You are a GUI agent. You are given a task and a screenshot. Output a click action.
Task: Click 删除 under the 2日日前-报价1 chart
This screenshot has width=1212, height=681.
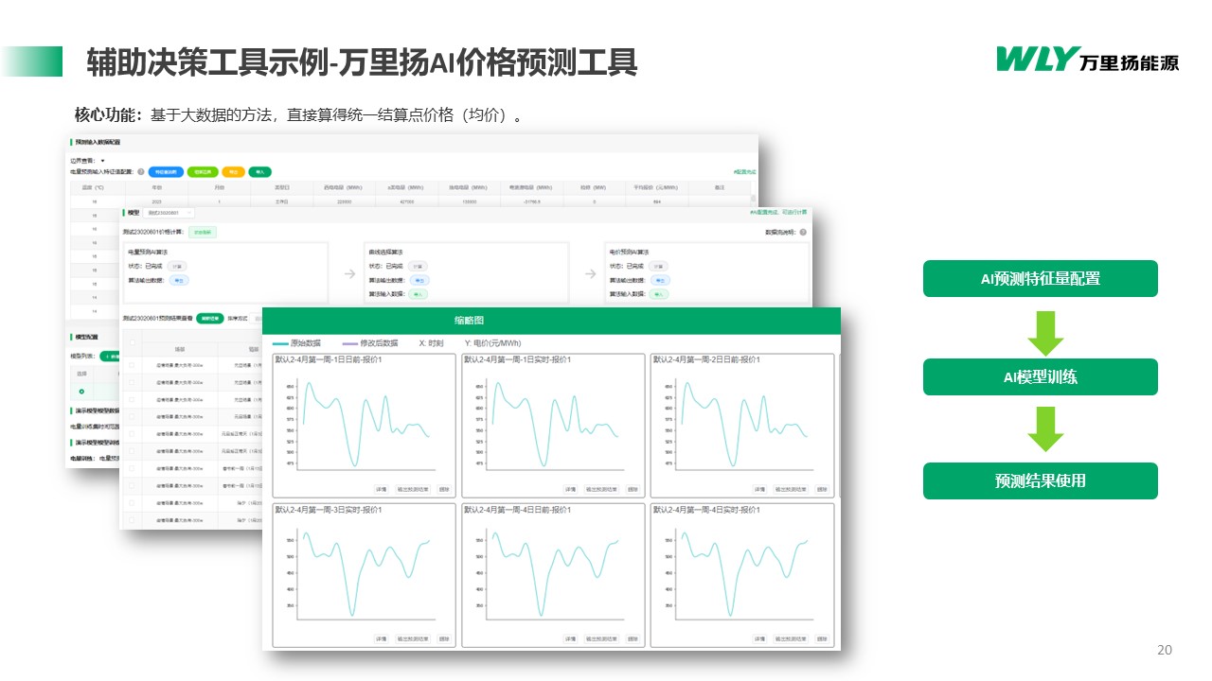[x=822, y=490]
